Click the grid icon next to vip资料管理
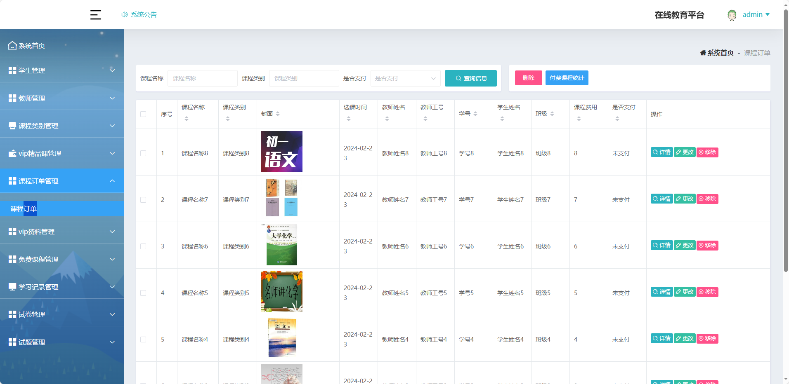This screenshot has height=384, width=789. [x=12, y=232]
